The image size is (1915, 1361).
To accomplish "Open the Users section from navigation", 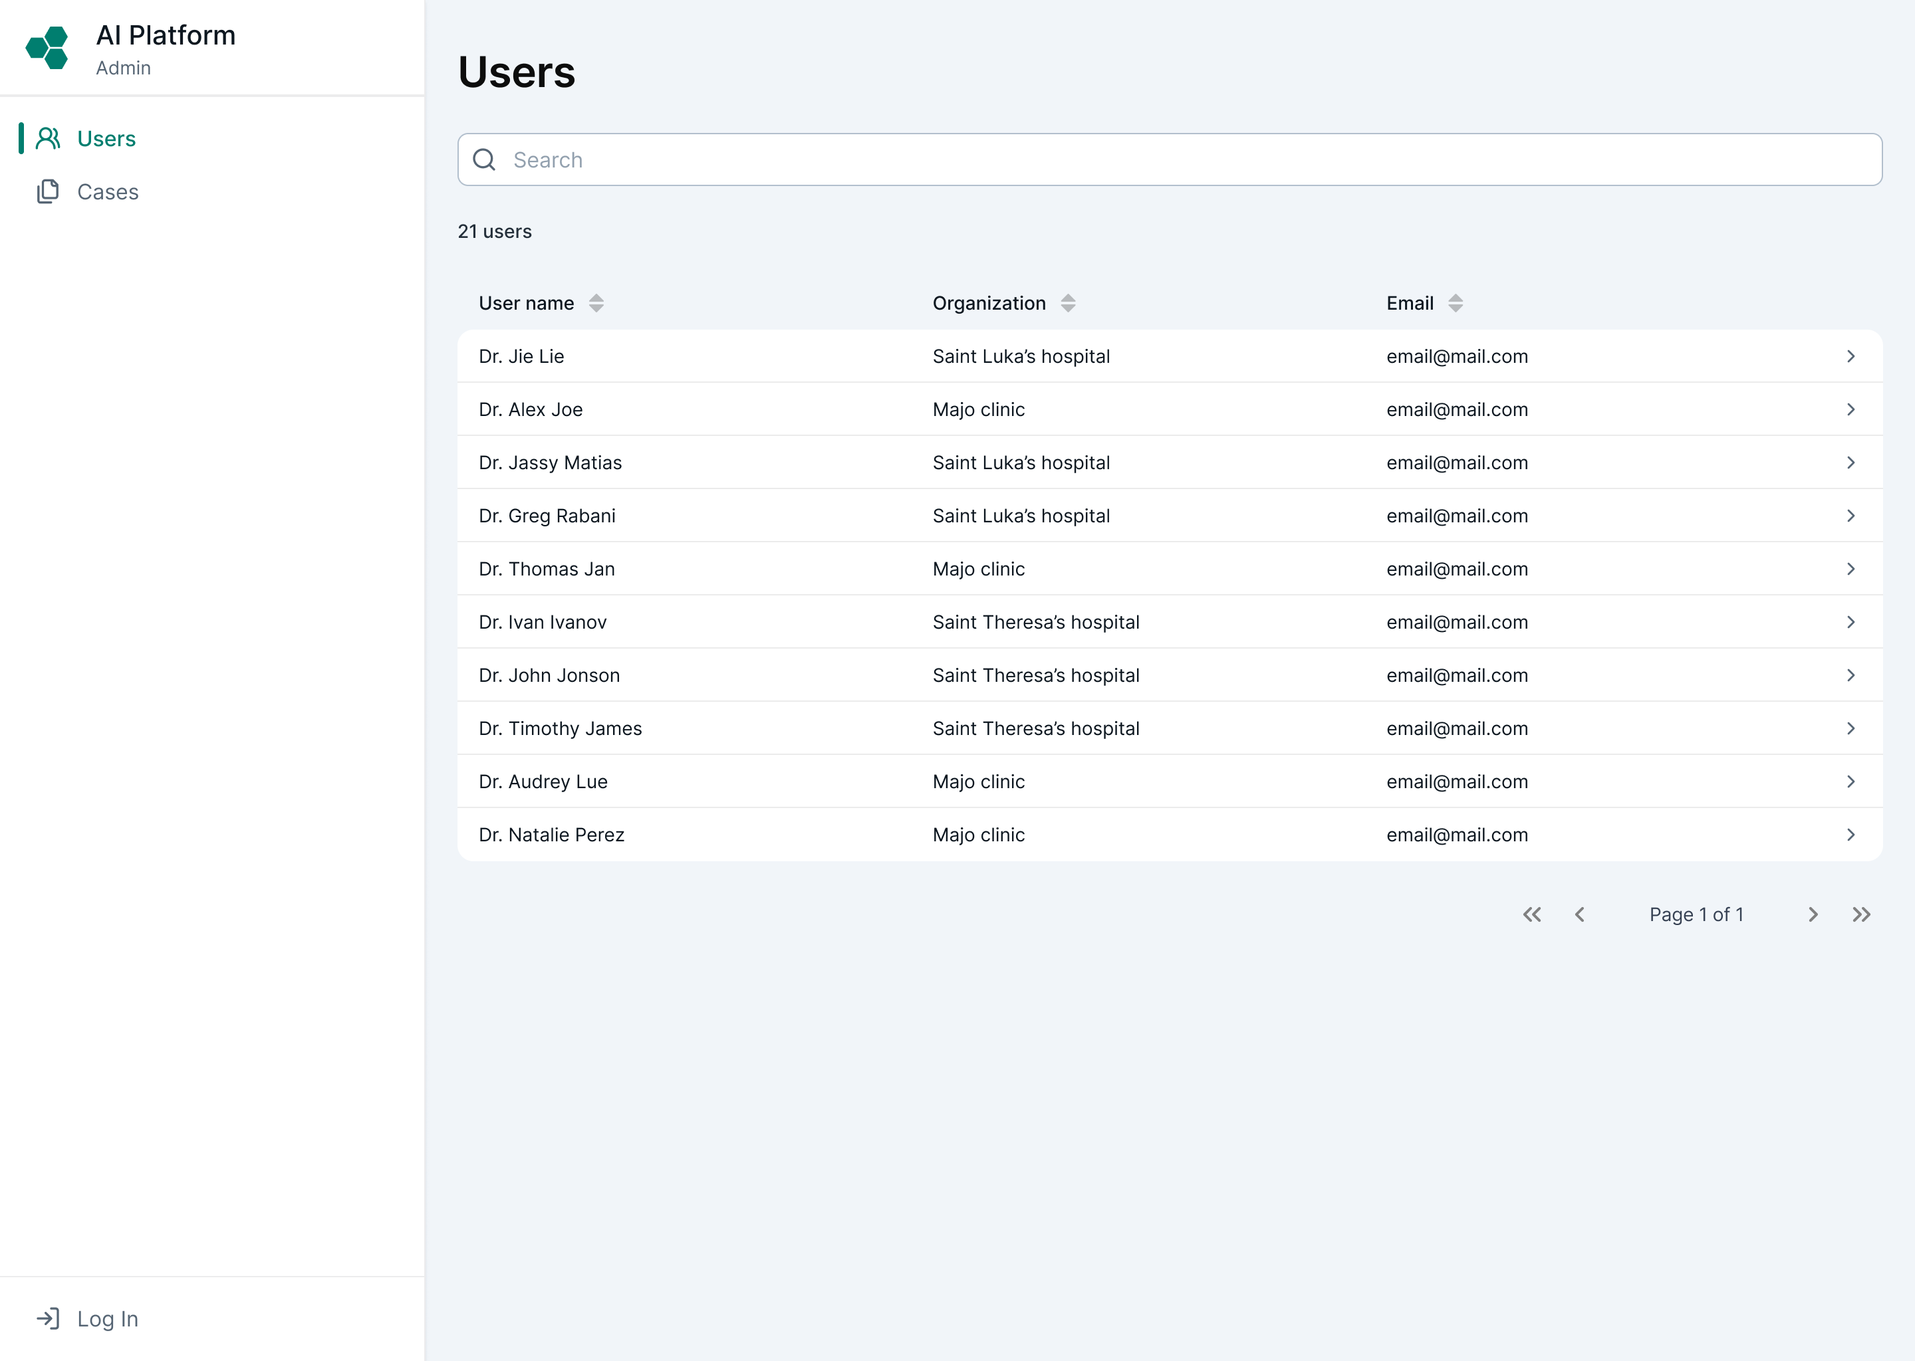I will [106, 138].
